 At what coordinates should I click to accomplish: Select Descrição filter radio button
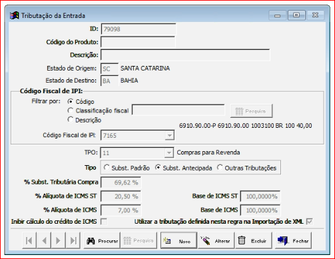click(x=71, y=120)
